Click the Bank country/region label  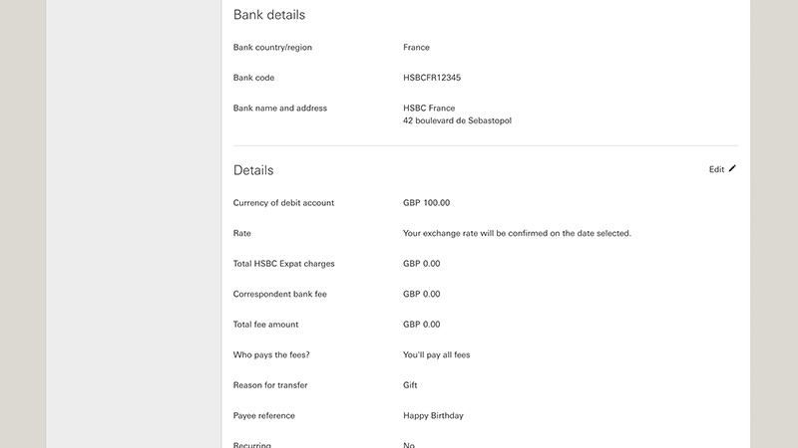click(272, 47)
